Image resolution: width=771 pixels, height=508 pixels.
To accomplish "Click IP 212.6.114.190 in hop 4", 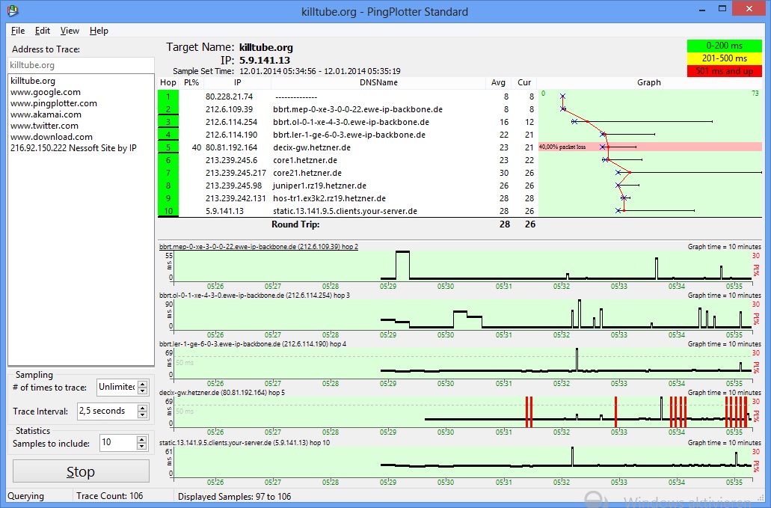I will [x=231, y=135].
